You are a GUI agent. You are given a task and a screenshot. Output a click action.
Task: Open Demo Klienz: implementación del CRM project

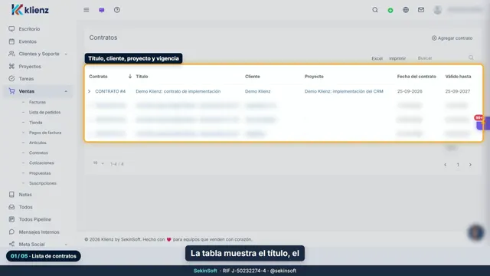pyautogui.click(x=344, y=91)
